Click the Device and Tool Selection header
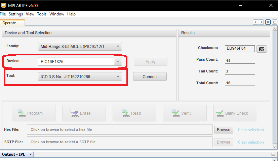Screen dimensions: 278x162 click(89, 33)
